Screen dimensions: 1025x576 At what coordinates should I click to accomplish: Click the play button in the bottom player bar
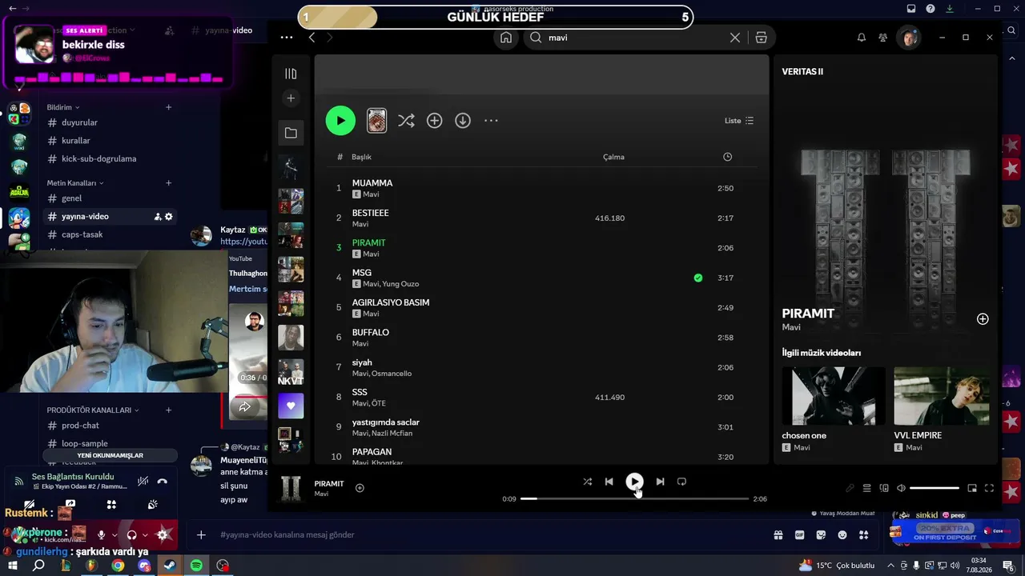coord(634,482)
